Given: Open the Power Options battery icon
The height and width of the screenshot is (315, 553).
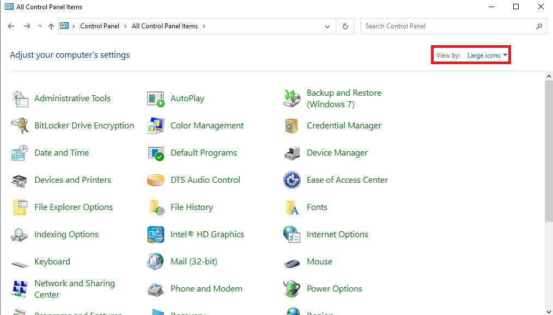Looking at the screenshot, I should (292, 289).
